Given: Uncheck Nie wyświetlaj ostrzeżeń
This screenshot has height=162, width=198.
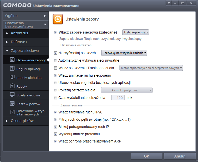Looking at the screenshot, I should (x=55, y=53).
